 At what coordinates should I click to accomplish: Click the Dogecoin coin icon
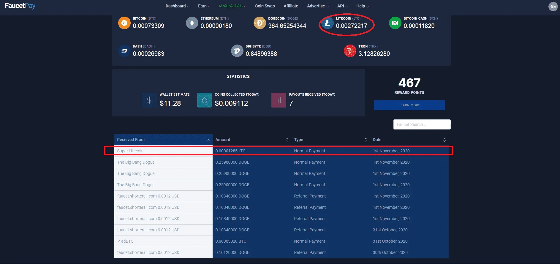click(x=260, y=23)
